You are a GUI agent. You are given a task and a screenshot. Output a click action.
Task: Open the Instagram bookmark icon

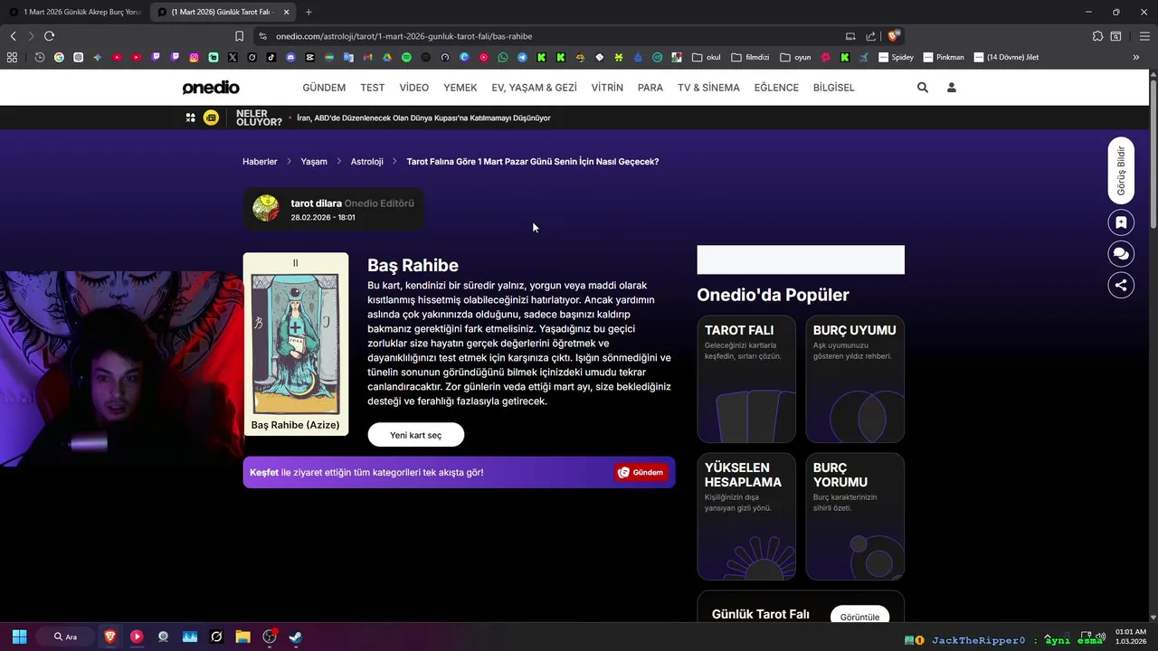click(194, 57)
